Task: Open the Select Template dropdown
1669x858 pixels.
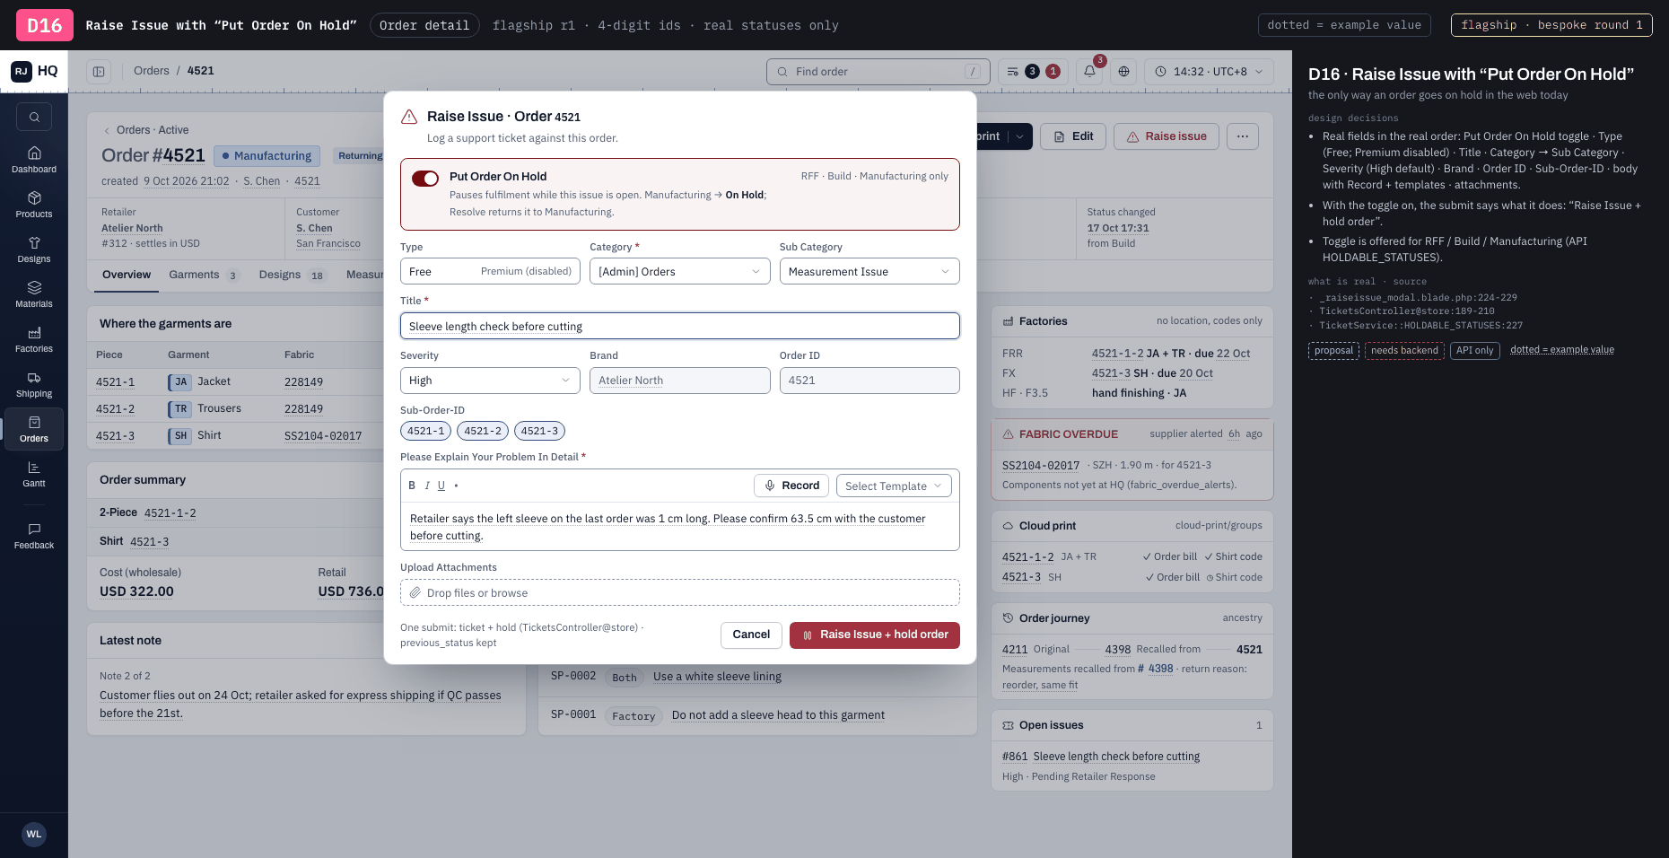Action: (894, 486)
